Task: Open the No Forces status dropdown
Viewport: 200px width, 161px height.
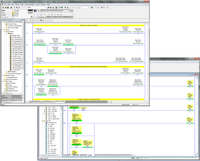Action: (13, 13)
